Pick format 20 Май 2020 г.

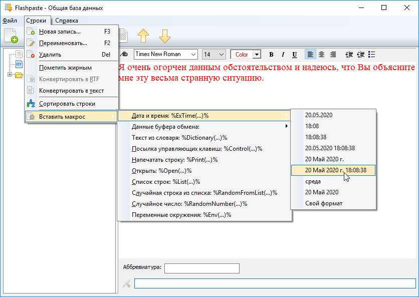(x=333, y=159)
